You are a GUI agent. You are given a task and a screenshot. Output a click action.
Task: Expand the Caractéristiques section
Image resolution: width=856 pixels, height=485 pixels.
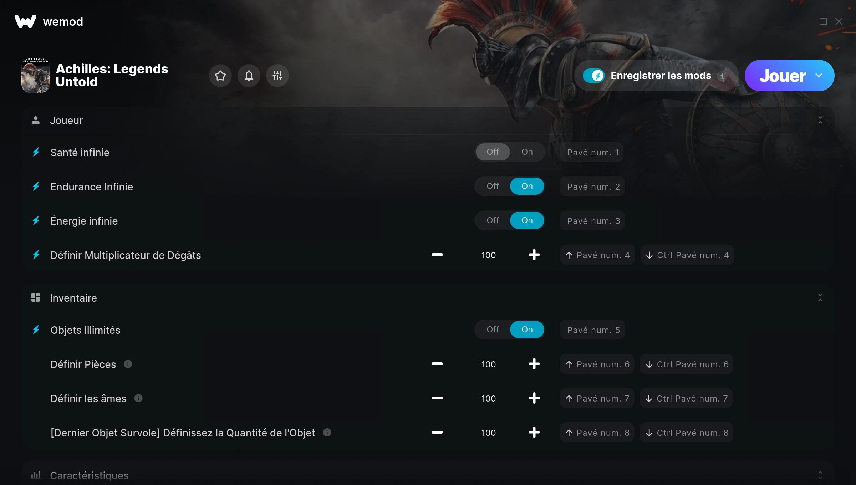[x=820, y=475]
